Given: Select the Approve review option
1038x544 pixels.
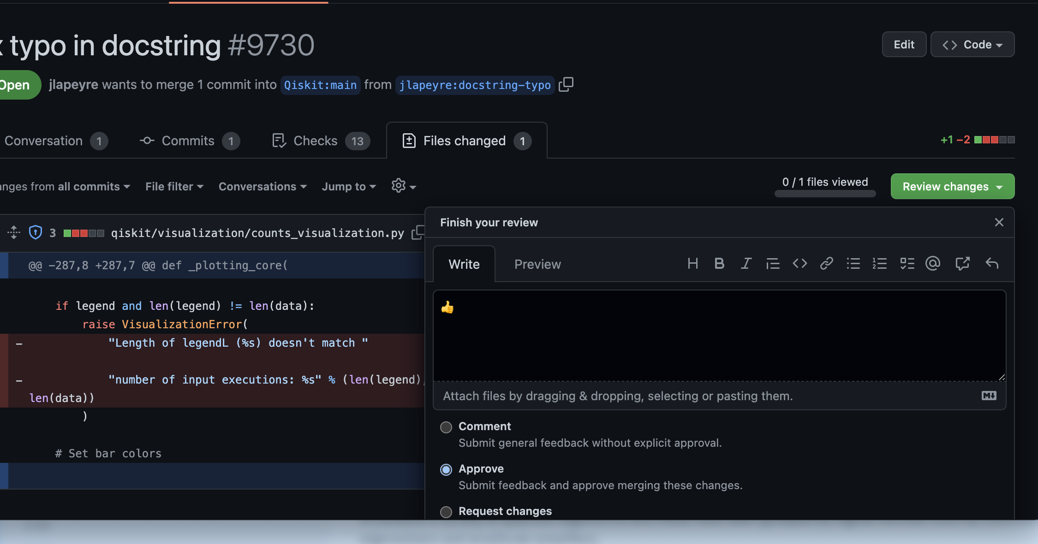Looking at the screenshot, I should point(446,469).
